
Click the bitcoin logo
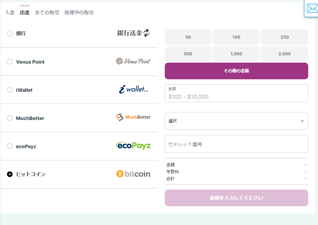click(x=133, y=174)
